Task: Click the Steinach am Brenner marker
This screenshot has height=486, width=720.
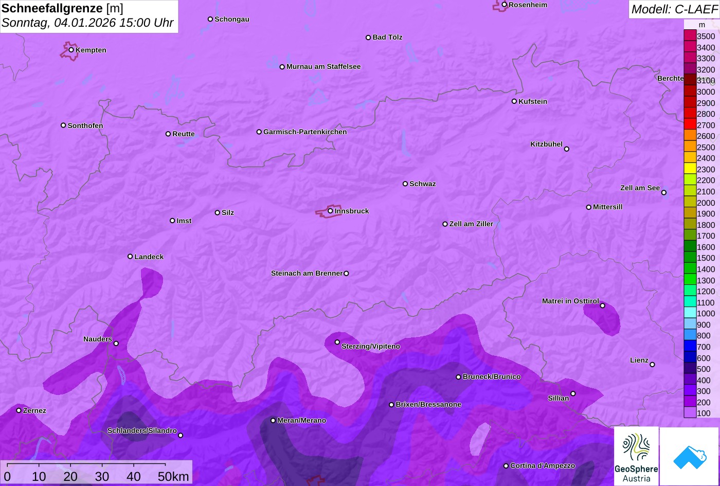Action: pyautogui.click(x=346, y=274)
